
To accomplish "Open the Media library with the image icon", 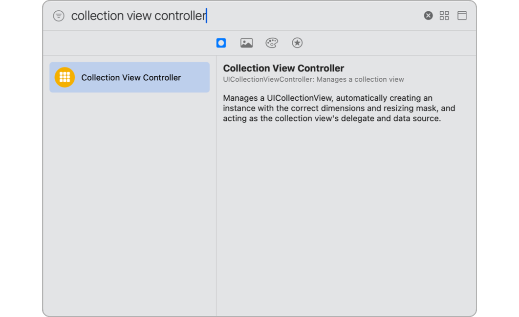I will point(246,43).
